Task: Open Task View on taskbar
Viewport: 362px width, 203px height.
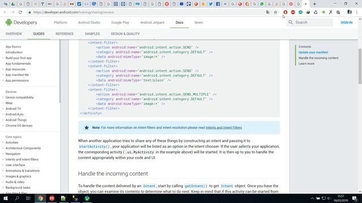Action: click(x=28, y=198)
